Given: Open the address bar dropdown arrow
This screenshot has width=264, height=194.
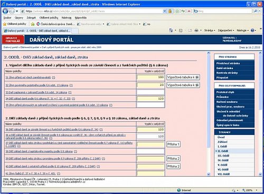Looking at the screenshot, I should coord(165,11).
